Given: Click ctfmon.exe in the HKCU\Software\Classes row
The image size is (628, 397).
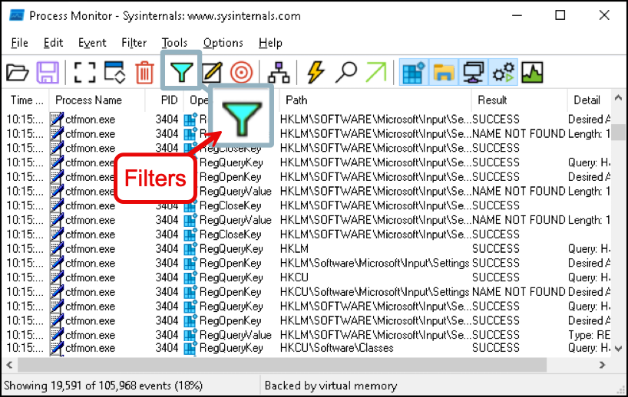Looking at the screenshot, I should (90, 348).
